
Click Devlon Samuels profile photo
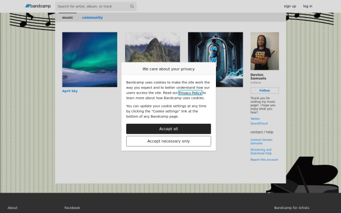[265, 51]
